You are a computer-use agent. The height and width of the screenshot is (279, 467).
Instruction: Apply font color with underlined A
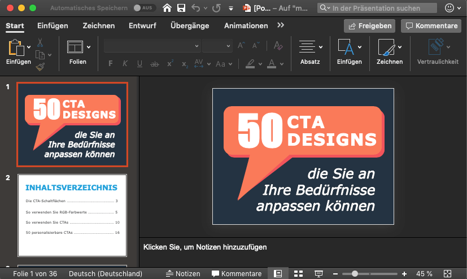[x=272, y=64]
